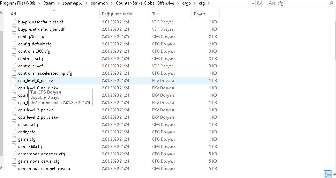336x178 pixels.
Task: Click the magnifier icon in the search box
Action: [x=331, y=3]
